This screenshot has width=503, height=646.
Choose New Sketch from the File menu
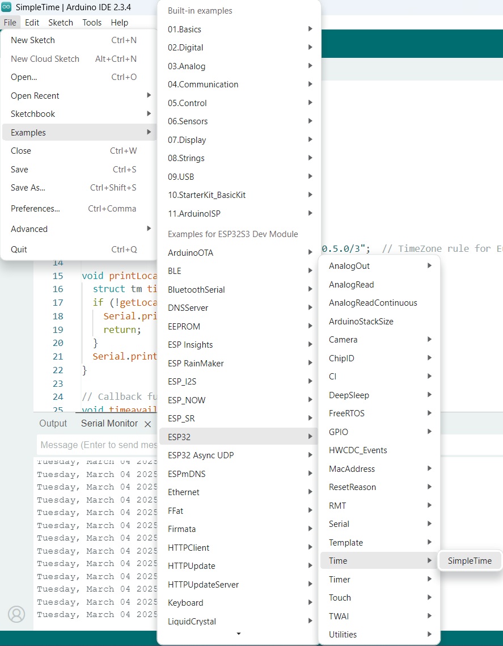pos(79,40)
